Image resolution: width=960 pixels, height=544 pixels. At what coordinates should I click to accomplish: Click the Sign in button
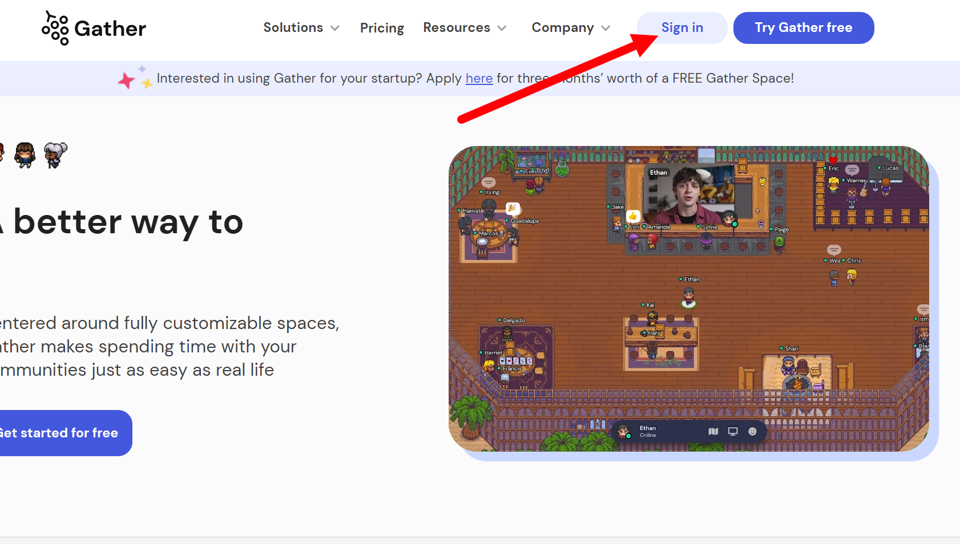click(682, 28)
